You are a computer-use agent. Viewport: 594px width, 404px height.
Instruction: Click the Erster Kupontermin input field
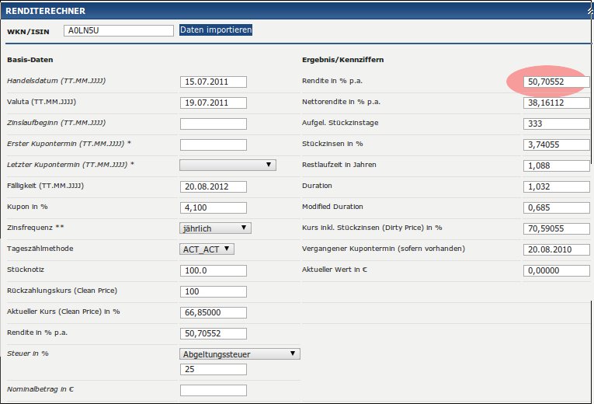[x=213, y=145]
